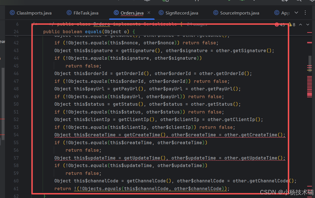
Task: Show the hidden editor tabs dropdown chevron
Action: tap(296, 13)
